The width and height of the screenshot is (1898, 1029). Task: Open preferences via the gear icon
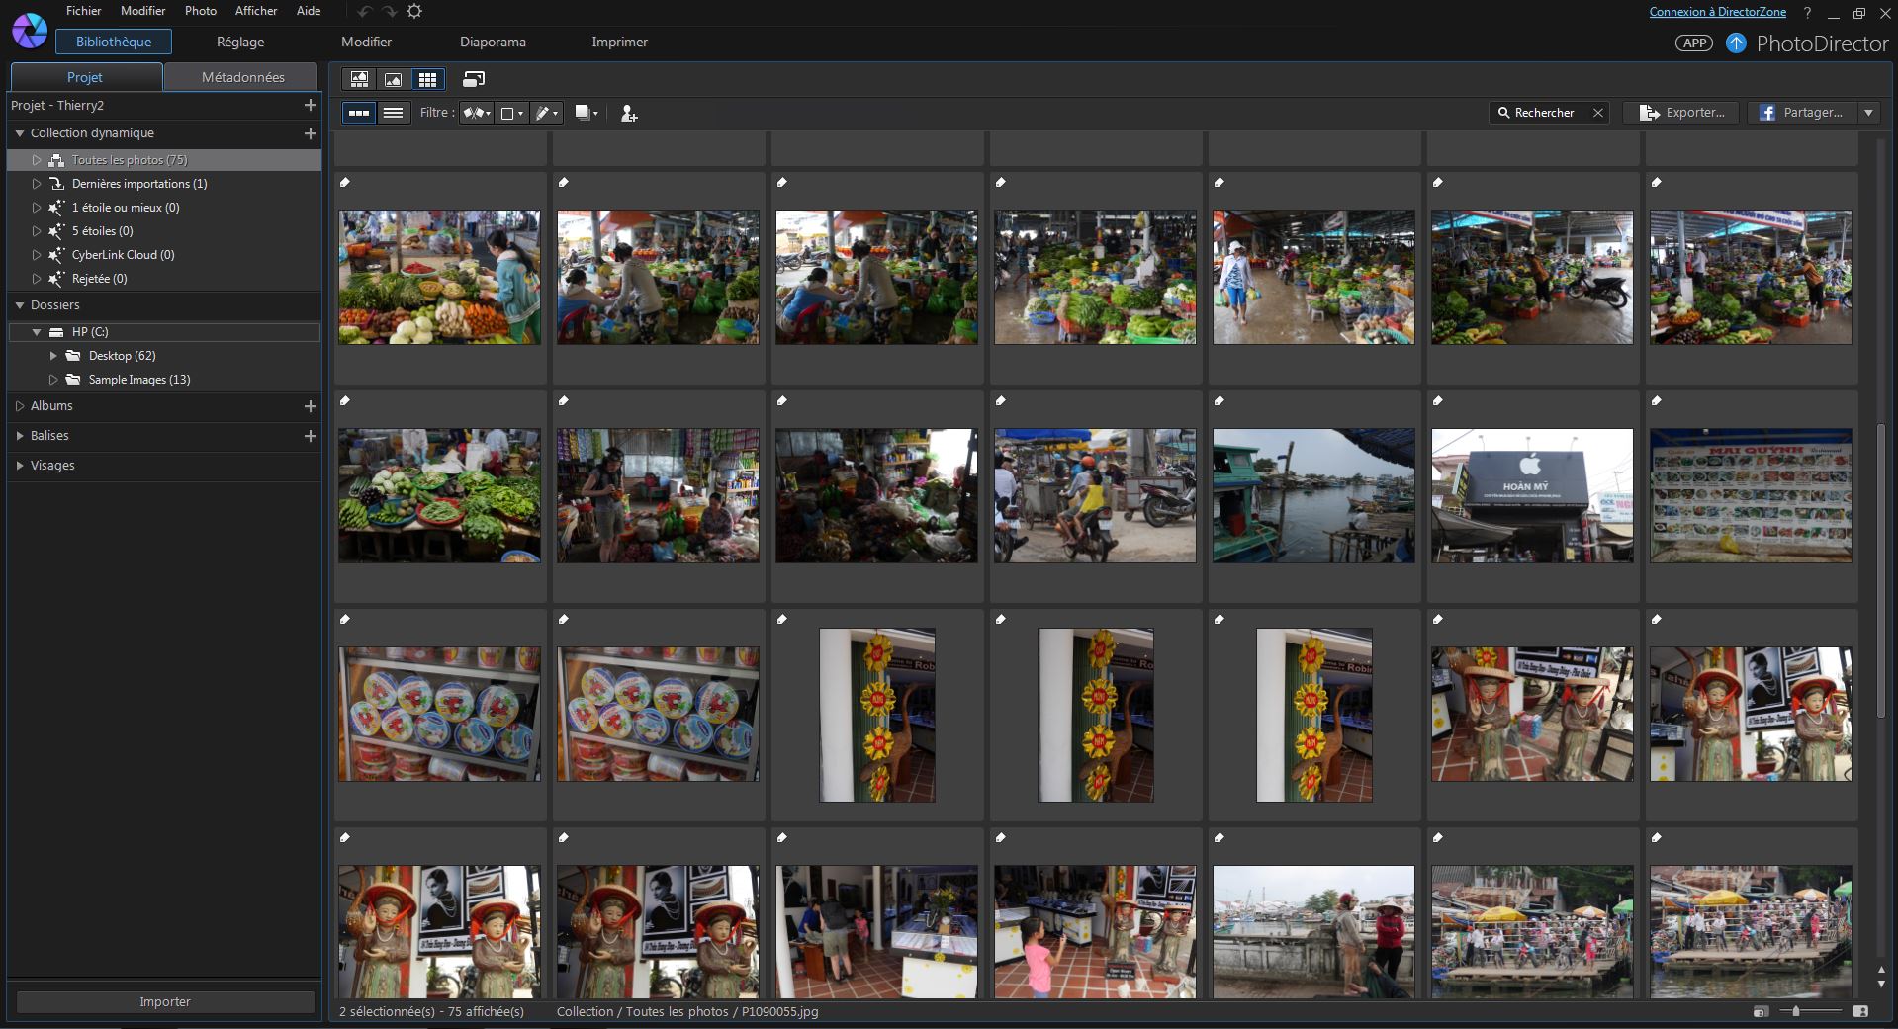[x=414, y=11]
